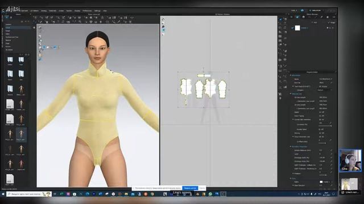Click the top icon in the 2D window vertical toolbar
The height and width of the screenshot is (204, 364).
(x=163, y=19)
